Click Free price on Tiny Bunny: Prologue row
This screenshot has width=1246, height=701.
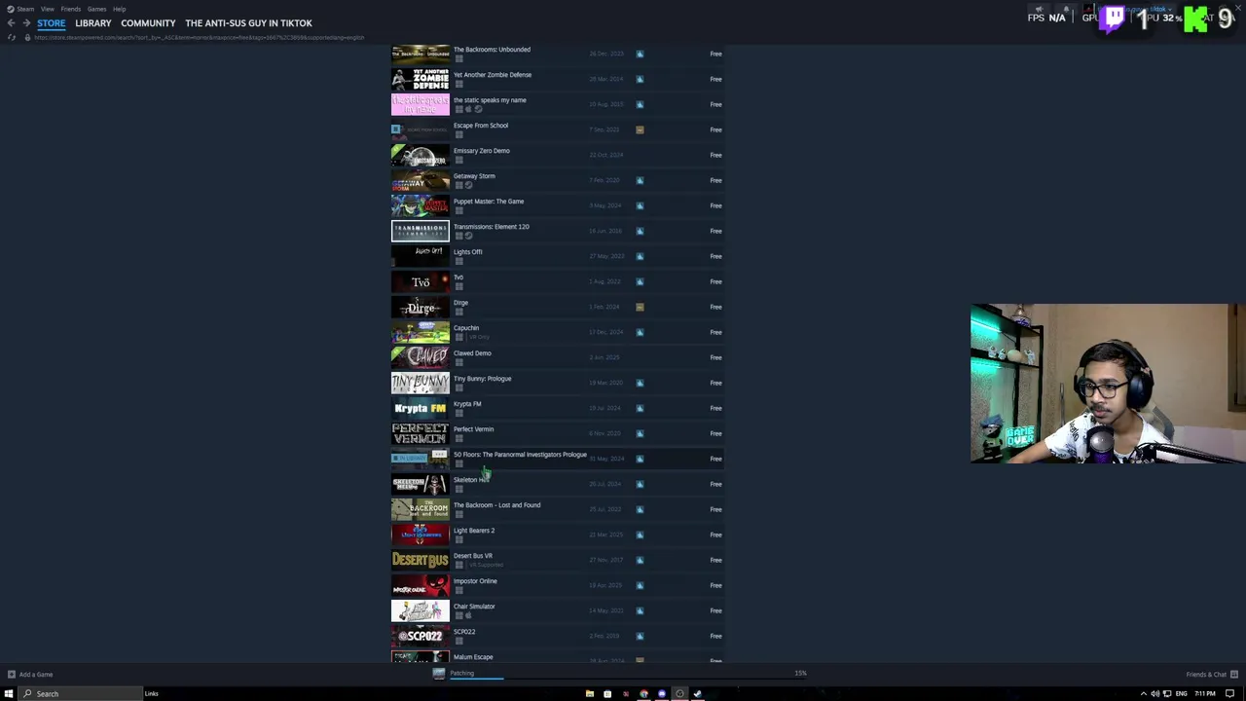coord(715,383)
